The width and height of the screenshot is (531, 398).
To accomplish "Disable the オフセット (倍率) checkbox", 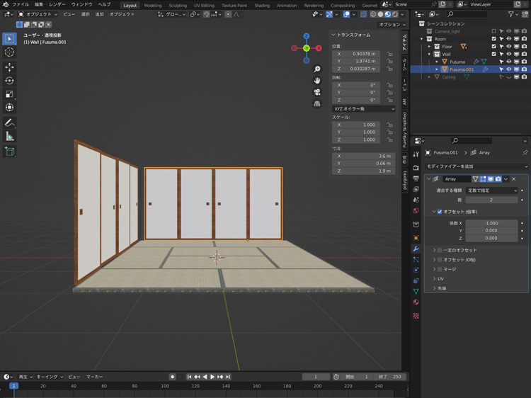I will point(440,212).
